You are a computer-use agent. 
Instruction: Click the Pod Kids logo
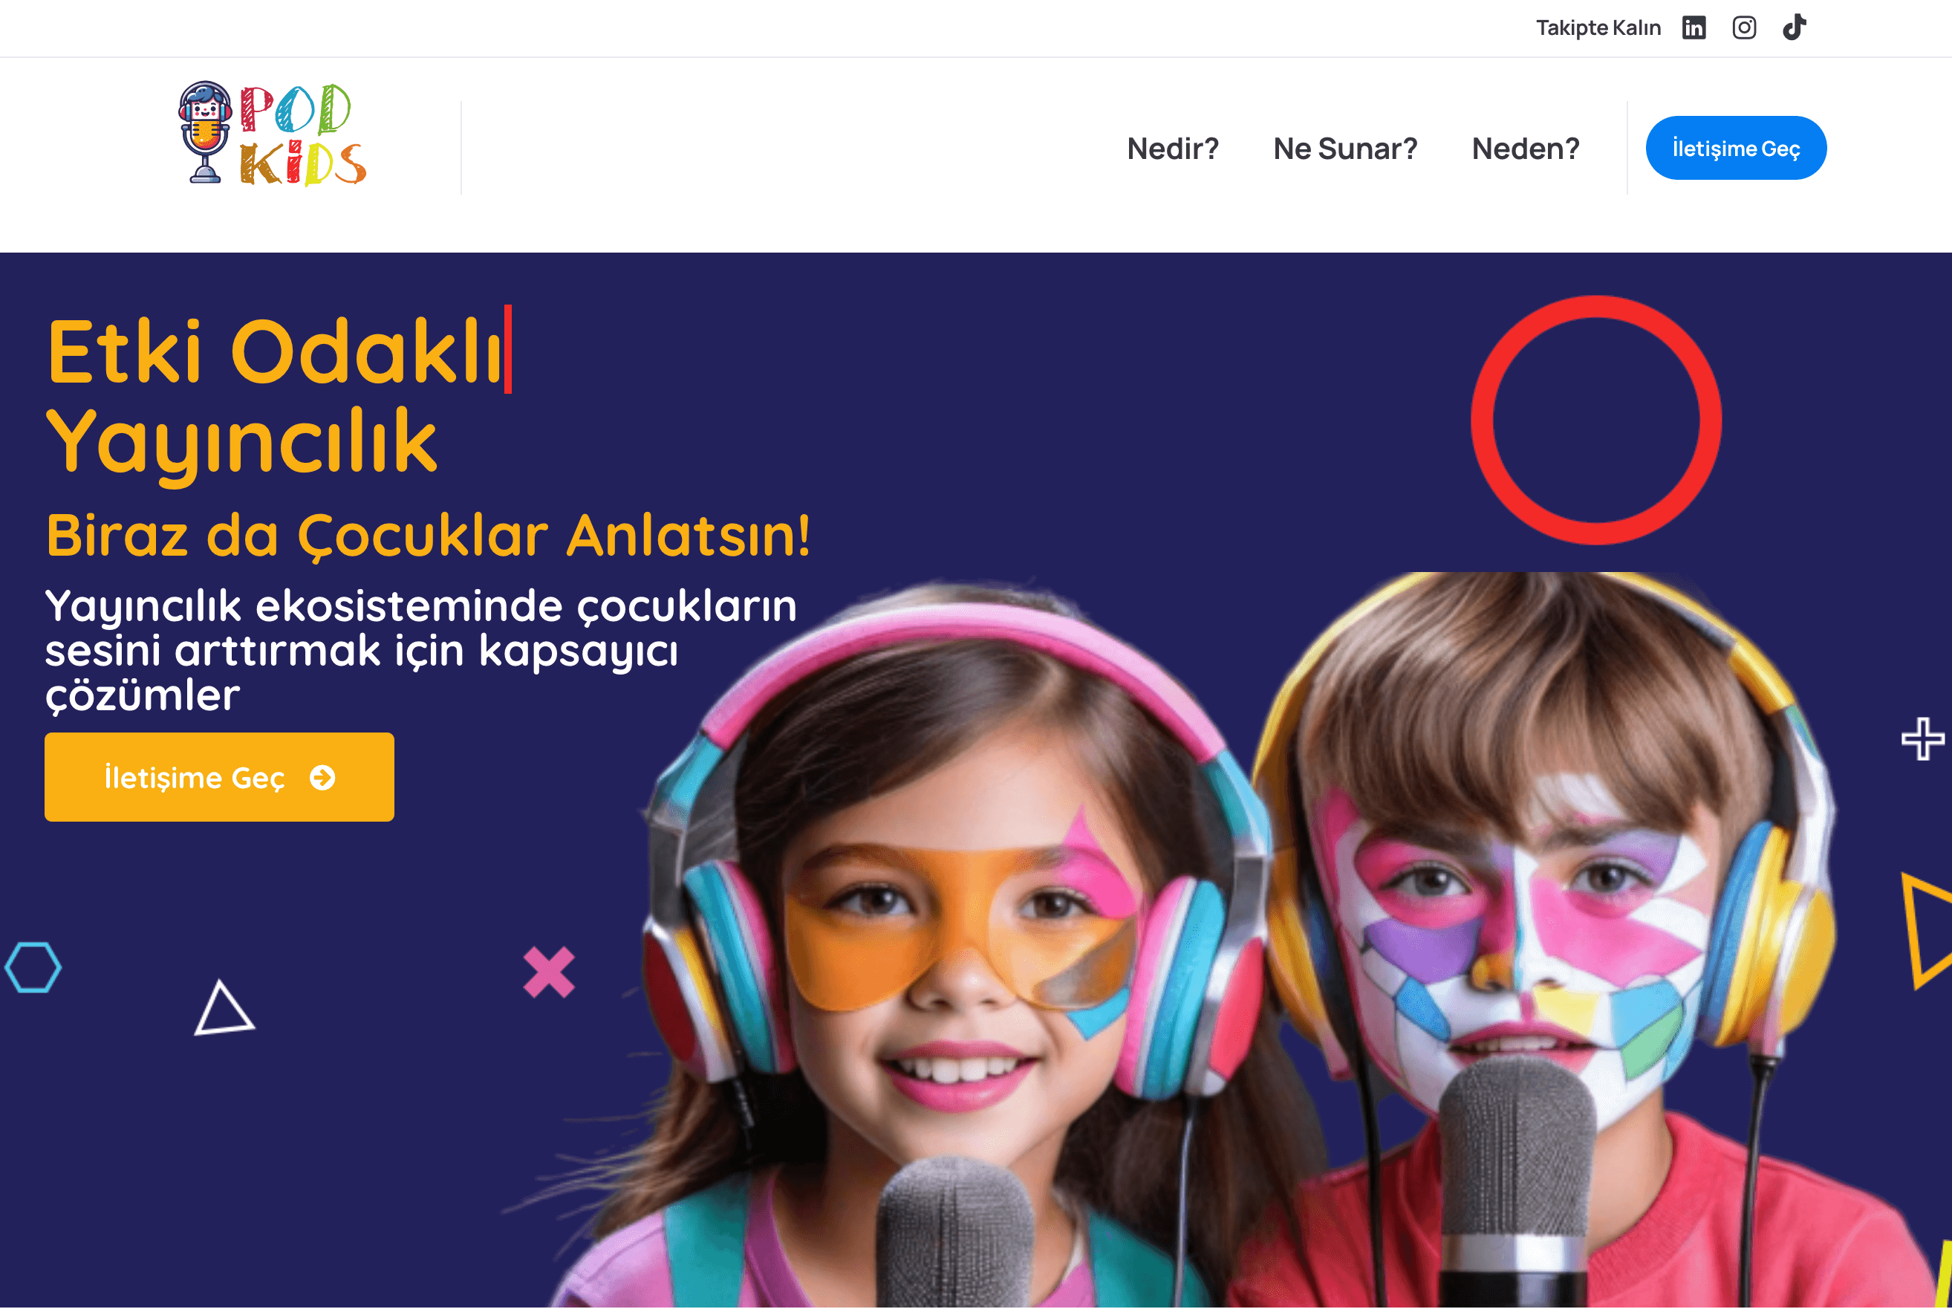[x=272, y=134]
